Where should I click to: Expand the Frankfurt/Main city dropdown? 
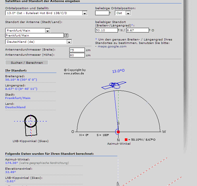click(x=48, y=31)
